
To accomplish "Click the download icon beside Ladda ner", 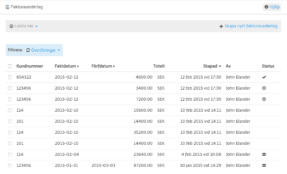I will coord(11,26).
